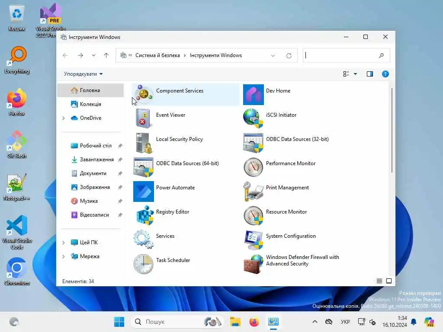Select ODBC Data Sources (64-bit) icon
443x332 pixels.
click(143, 167)
